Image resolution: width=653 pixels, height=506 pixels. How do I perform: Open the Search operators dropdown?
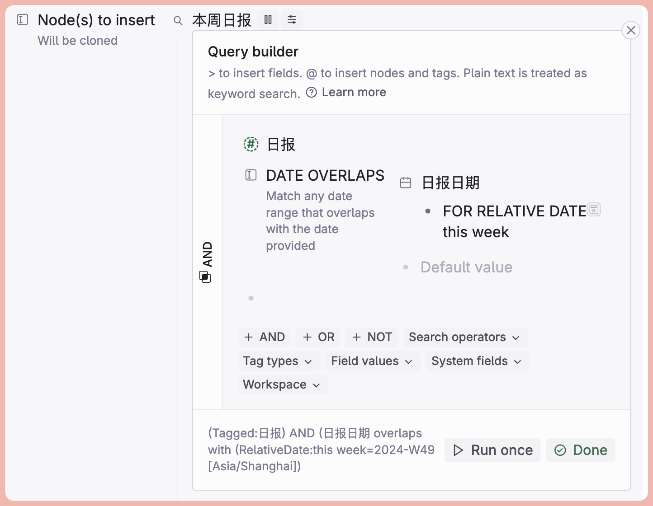(x=464, y=337)
